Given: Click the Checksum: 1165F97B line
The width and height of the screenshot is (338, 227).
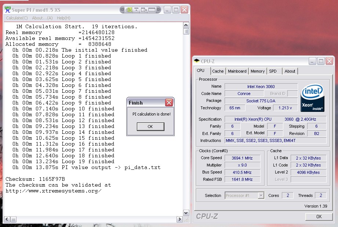Looking at the screenshot, I should pyautogui.click(x=35, y=179).
